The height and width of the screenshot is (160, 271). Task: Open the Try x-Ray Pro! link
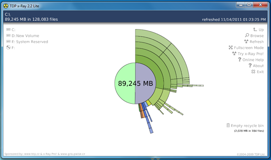click(x=250, y=54)
